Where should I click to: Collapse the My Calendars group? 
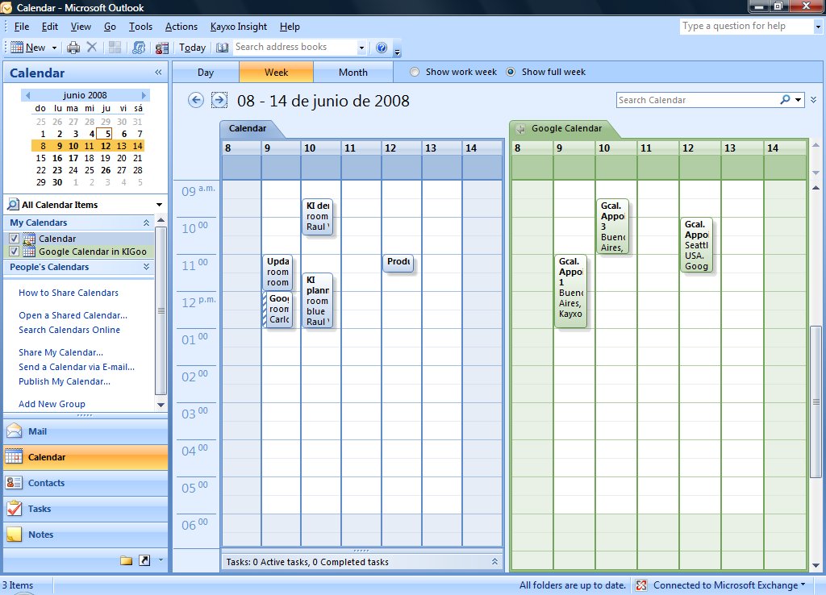tap(147, 223)
